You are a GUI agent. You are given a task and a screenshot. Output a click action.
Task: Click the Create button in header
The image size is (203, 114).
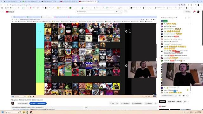click(x=187, y=12)
